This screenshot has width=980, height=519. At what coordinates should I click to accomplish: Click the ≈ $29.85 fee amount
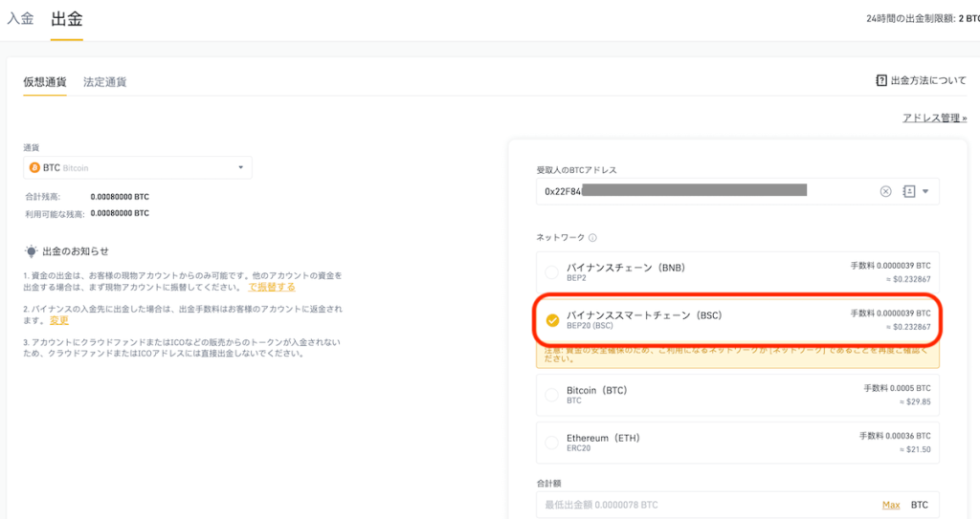[x=915, y=402]
